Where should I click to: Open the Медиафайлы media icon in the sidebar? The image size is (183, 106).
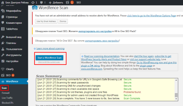3,11
